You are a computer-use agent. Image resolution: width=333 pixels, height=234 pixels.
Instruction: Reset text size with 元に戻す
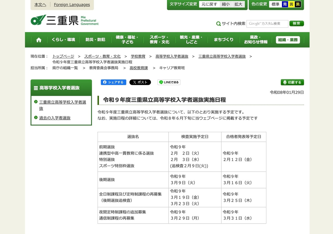[x=209, y=4]
